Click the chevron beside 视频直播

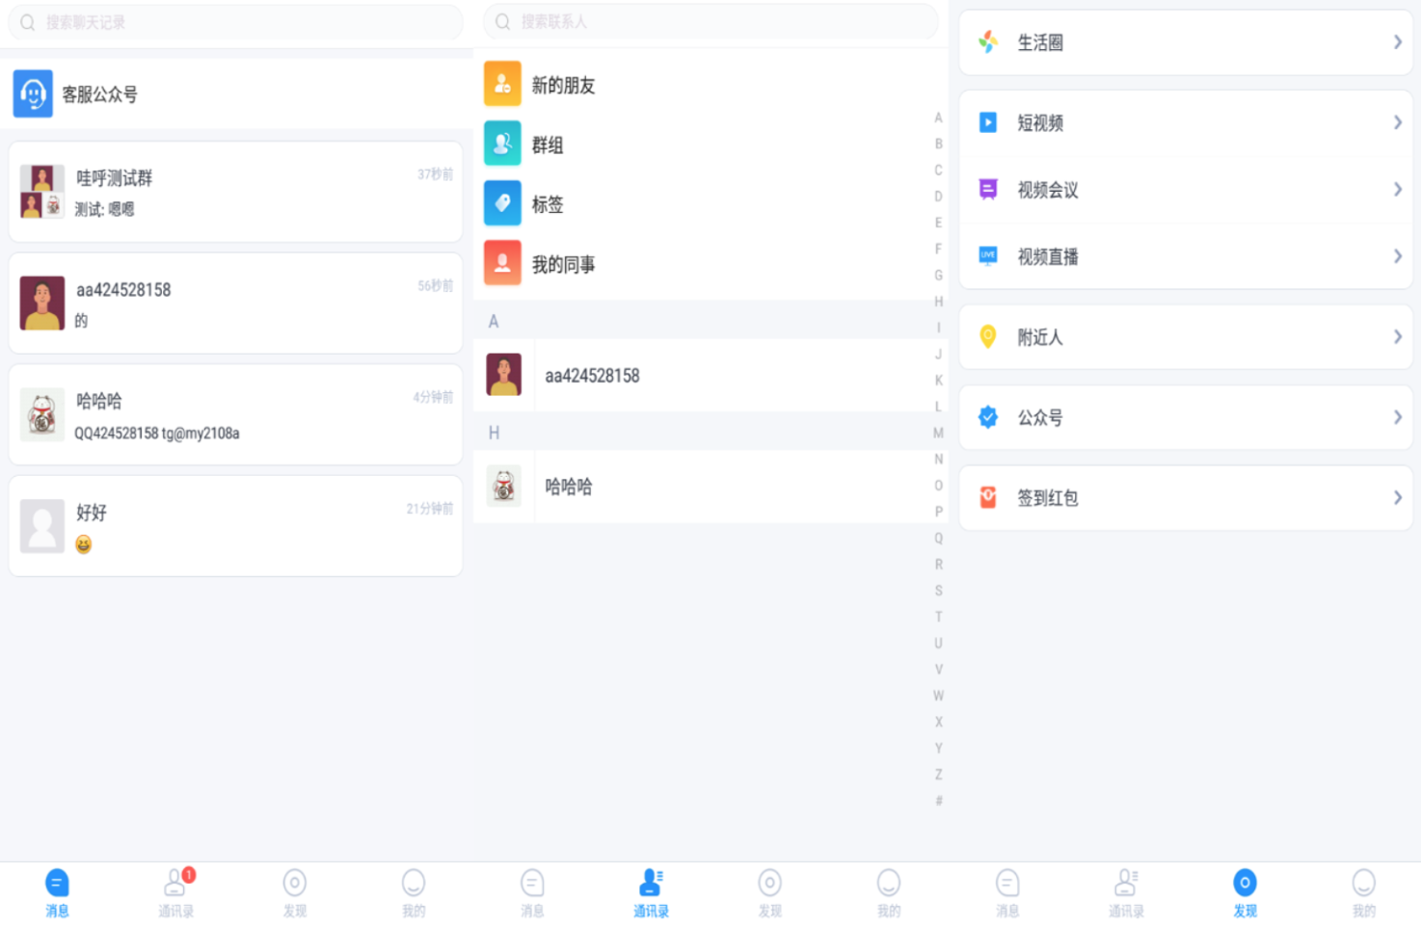[1397, 256]
